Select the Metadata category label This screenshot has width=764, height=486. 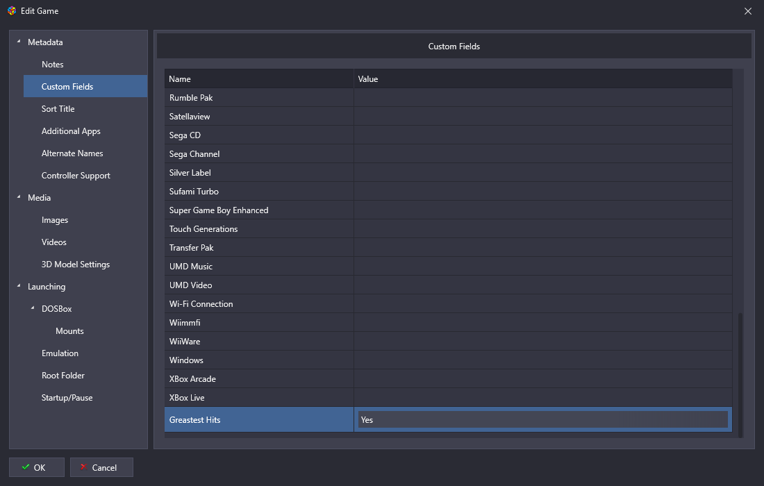(45, 42)
